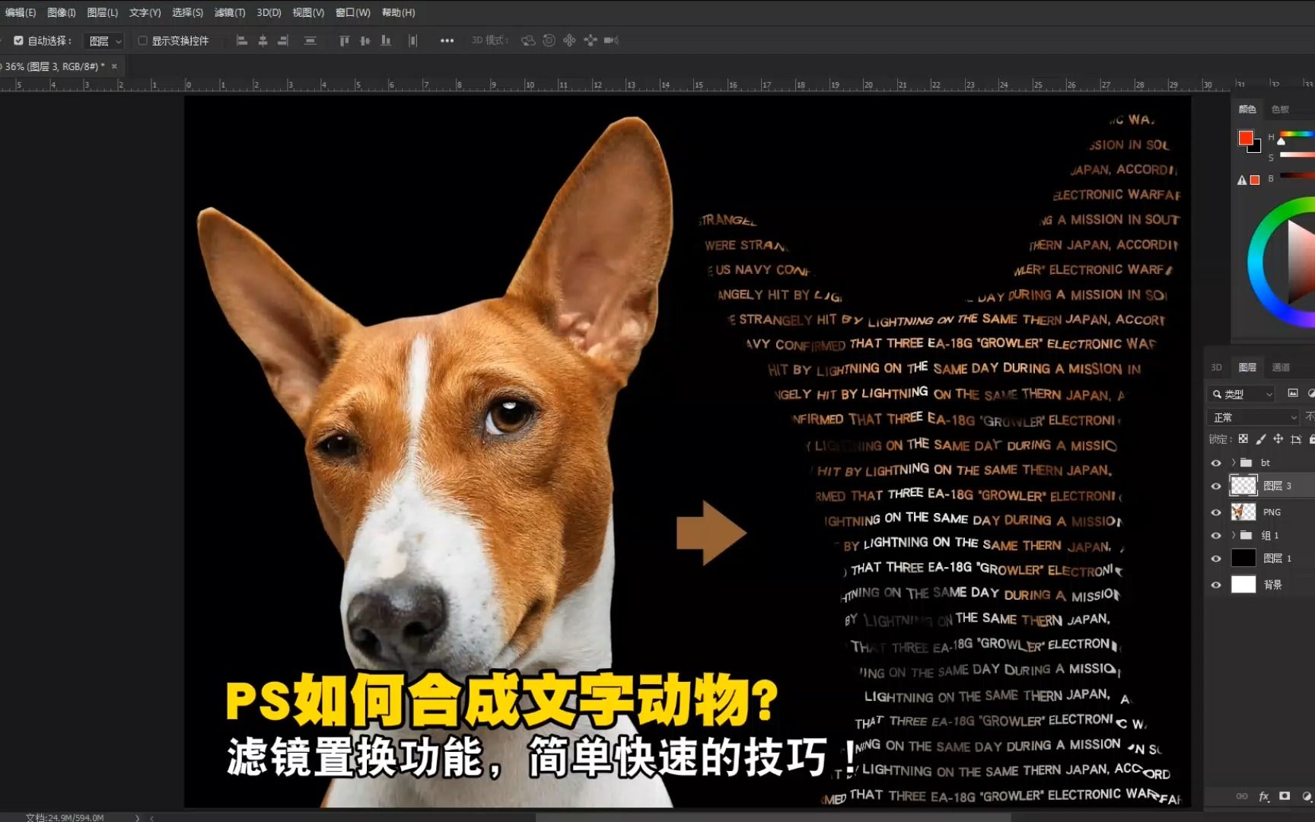Click the red foreground color swatch
1315x822 pixels.
coord(1245,138)
